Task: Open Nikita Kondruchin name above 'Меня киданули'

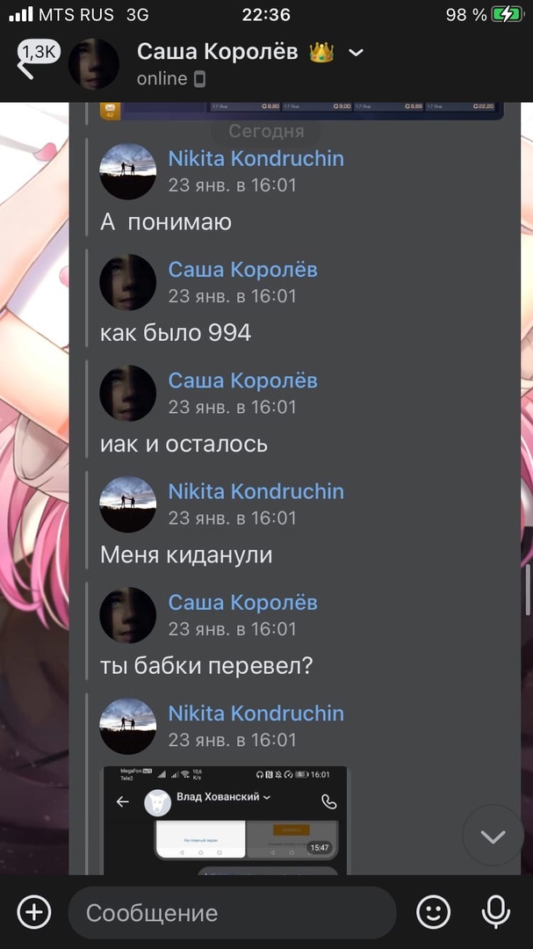Action: click(x=256, y=491)
